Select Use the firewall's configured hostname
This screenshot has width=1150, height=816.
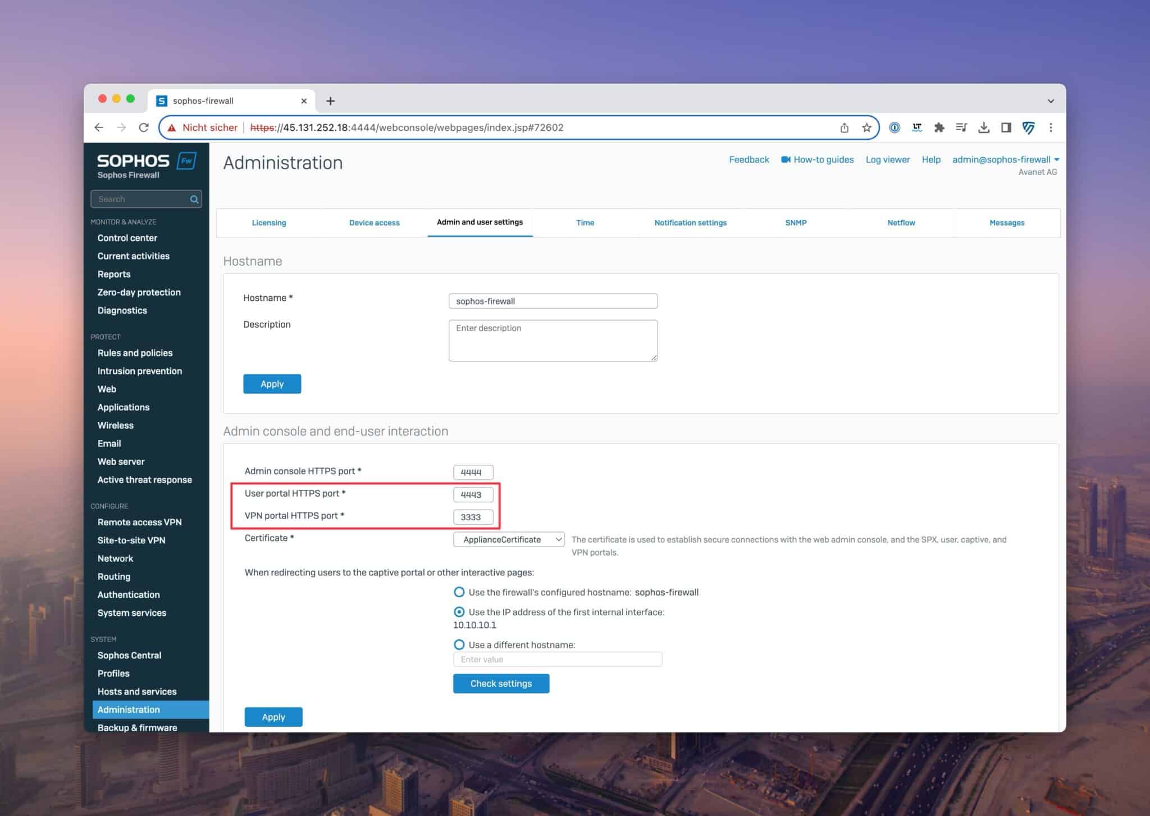pos(459,592)
